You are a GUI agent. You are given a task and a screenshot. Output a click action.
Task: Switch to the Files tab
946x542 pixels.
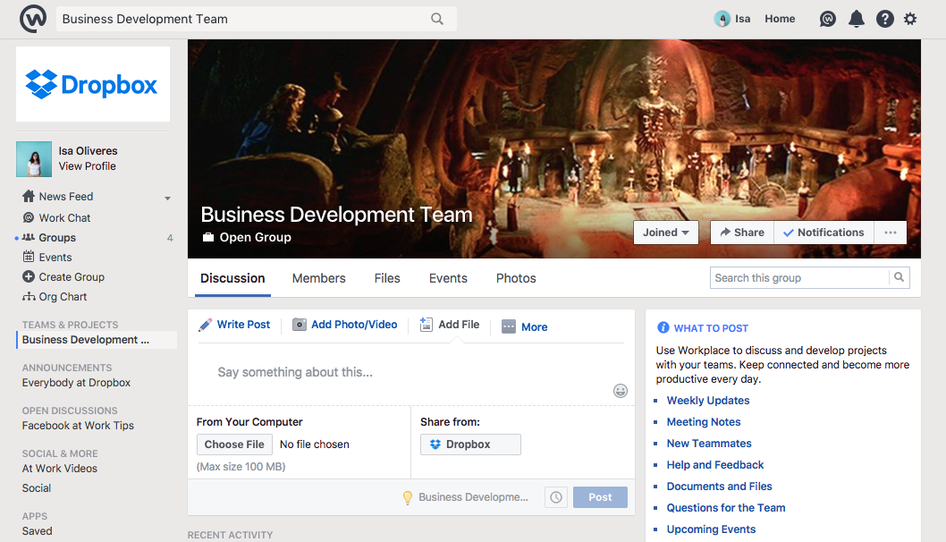[387, 278]
